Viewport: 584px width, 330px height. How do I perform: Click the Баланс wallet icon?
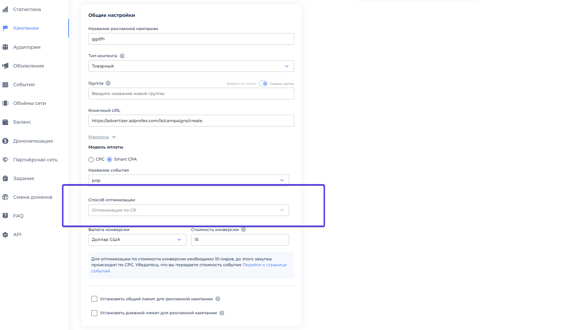click(x=5, y=122)
